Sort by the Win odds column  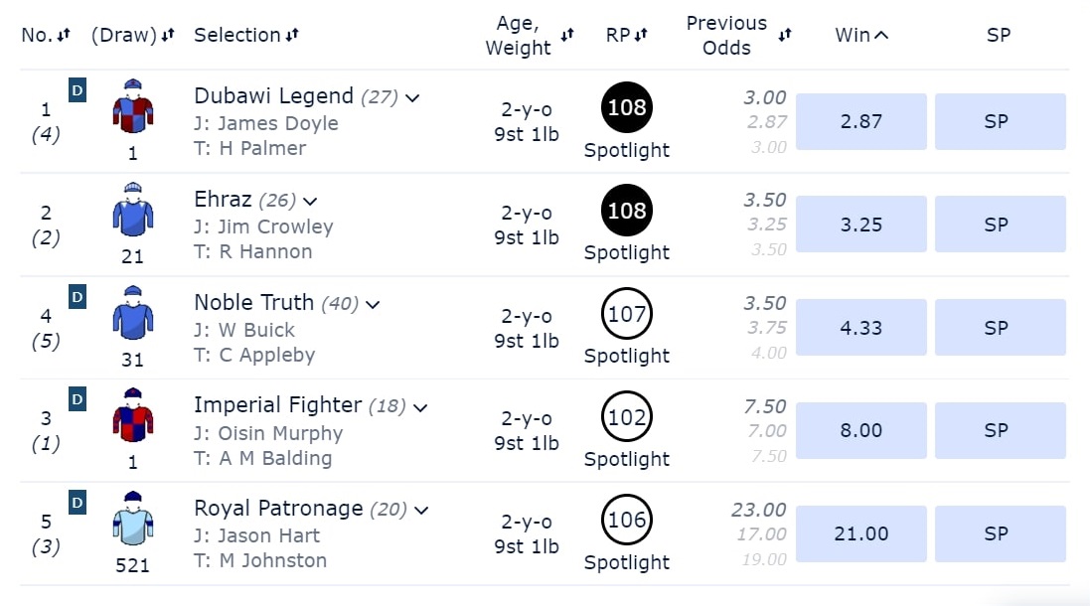point(861,36)
